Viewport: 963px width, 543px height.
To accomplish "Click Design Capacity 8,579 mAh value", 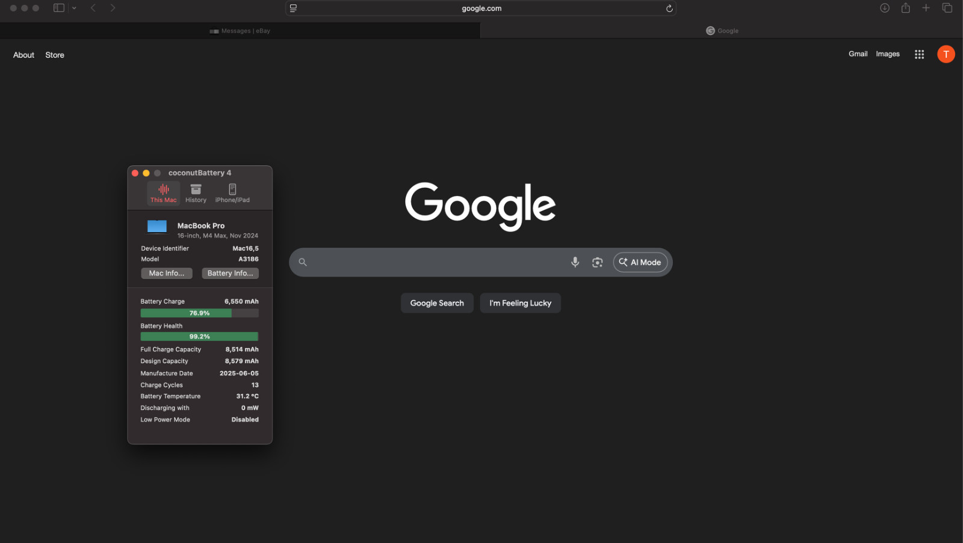I will tap(242, 361).
